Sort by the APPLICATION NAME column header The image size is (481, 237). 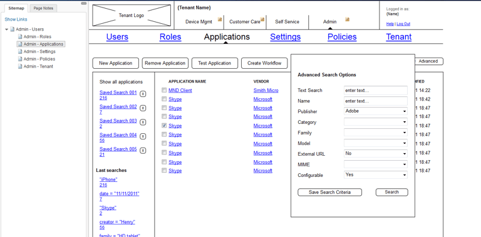187,81
